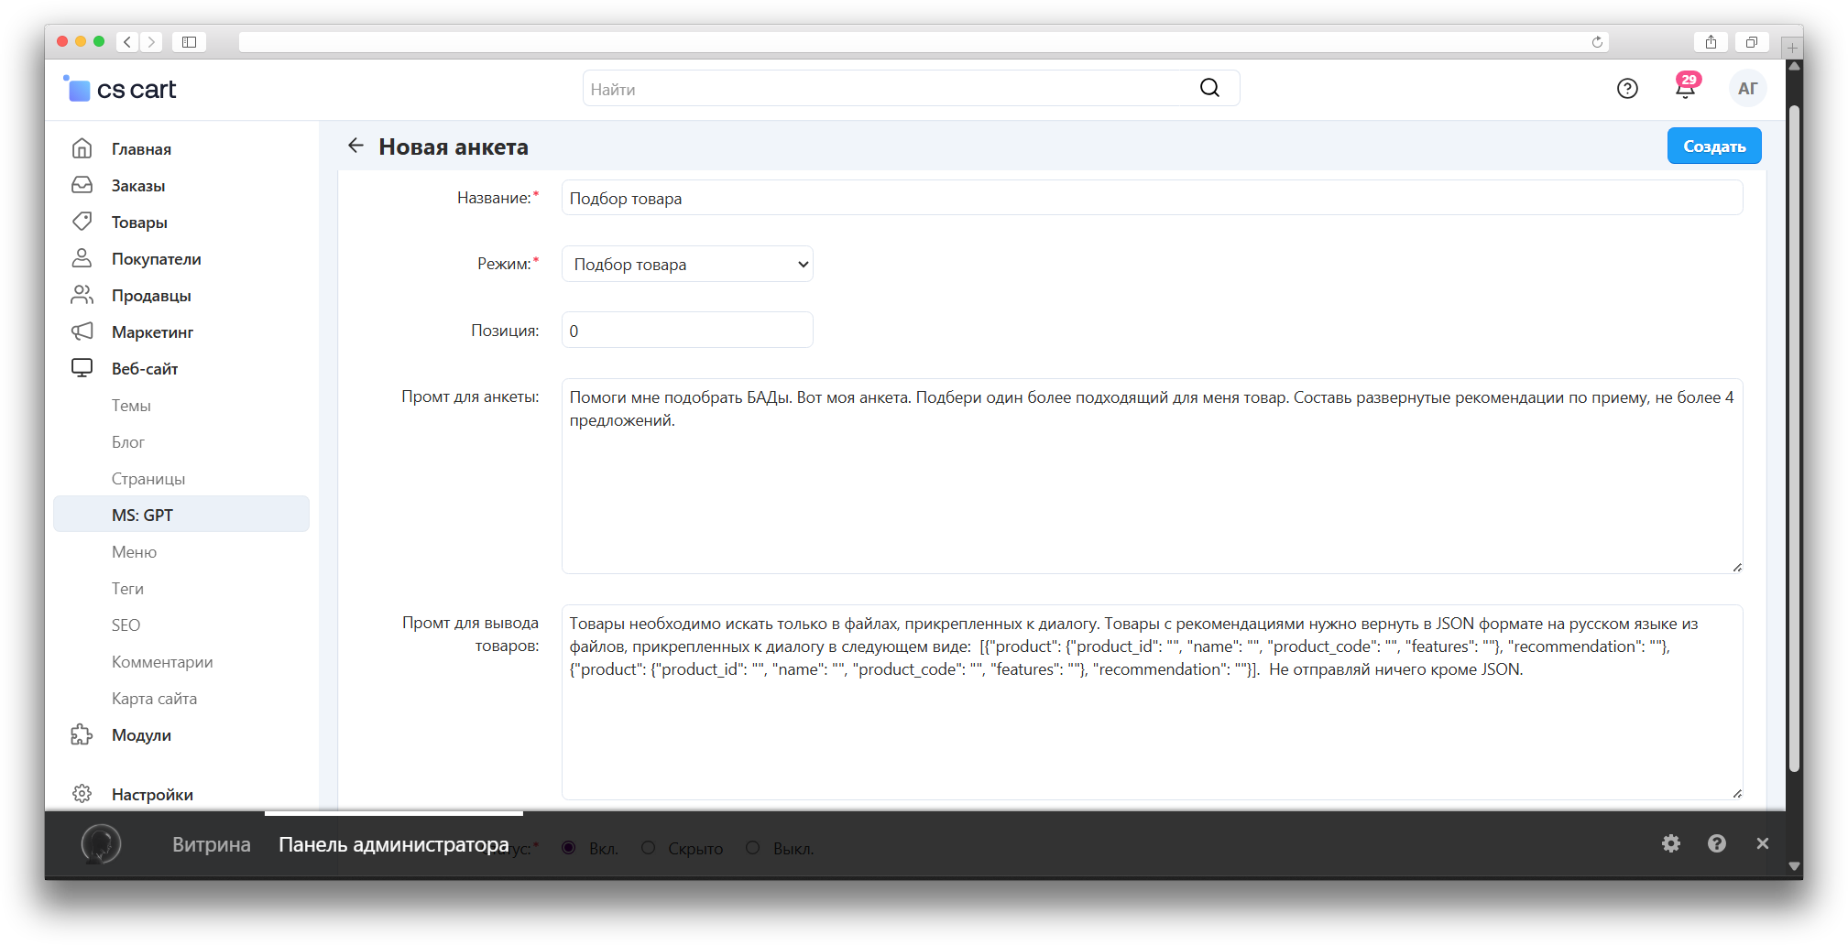Select the Вкл. status radio button
1848x945 pixels.
tap(569, 848)
